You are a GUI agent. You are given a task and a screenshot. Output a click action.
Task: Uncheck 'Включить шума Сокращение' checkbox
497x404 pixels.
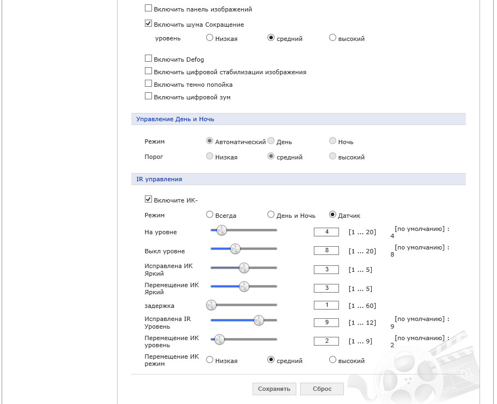148,24
